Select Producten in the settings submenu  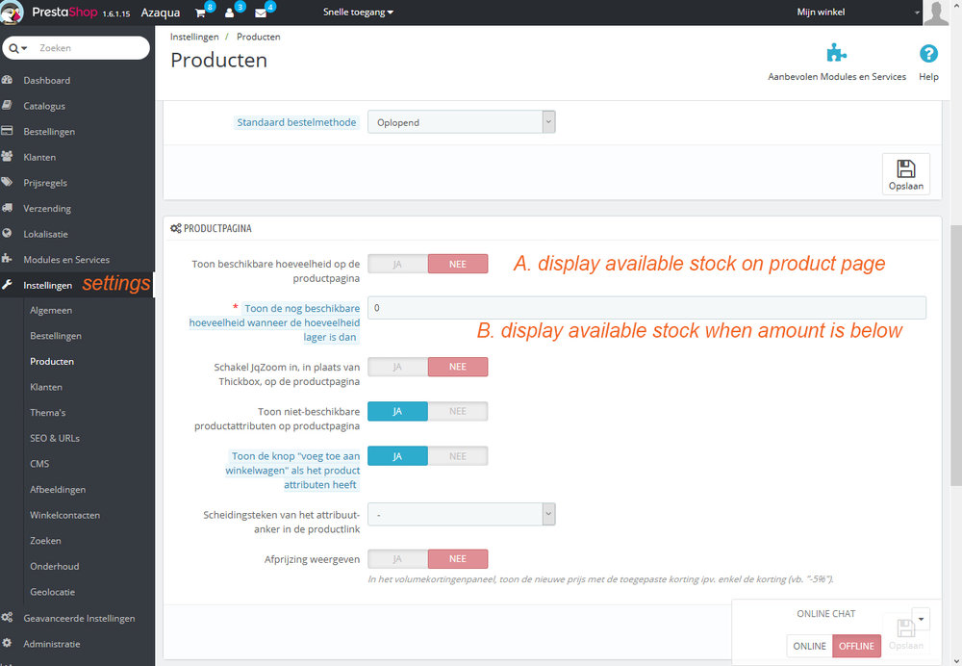pos(52,362)
